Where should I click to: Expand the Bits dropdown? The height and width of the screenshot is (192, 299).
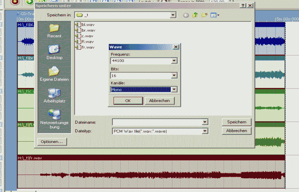coord(174,76)
